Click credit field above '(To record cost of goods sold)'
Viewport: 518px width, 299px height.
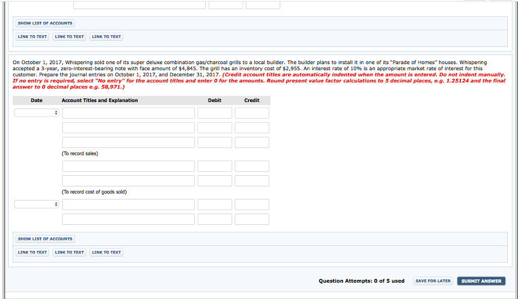tap(252, 181)
